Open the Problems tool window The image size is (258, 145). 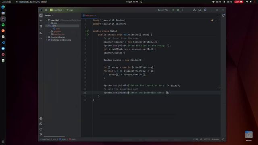pos(41,129)
